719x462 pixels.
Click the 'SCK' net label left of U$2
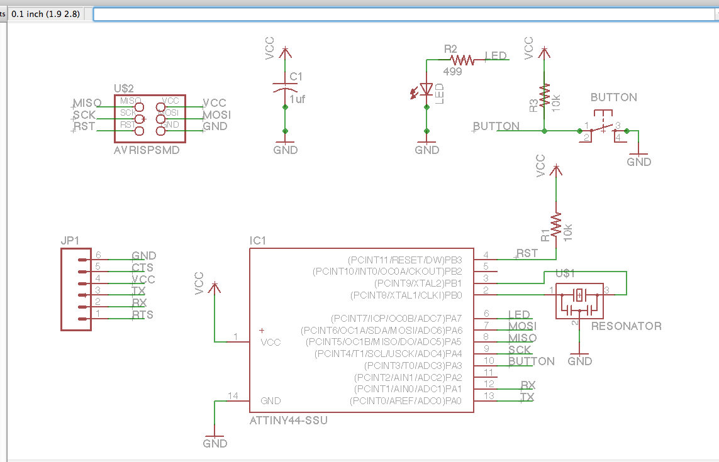pos(84,114)
